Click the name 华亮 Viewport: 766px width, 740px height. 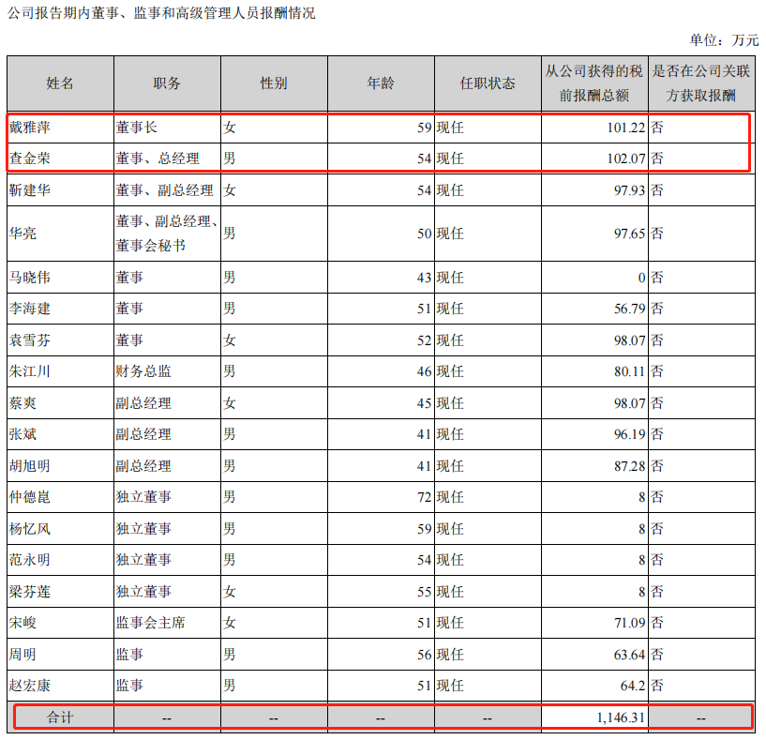point(23,234)
